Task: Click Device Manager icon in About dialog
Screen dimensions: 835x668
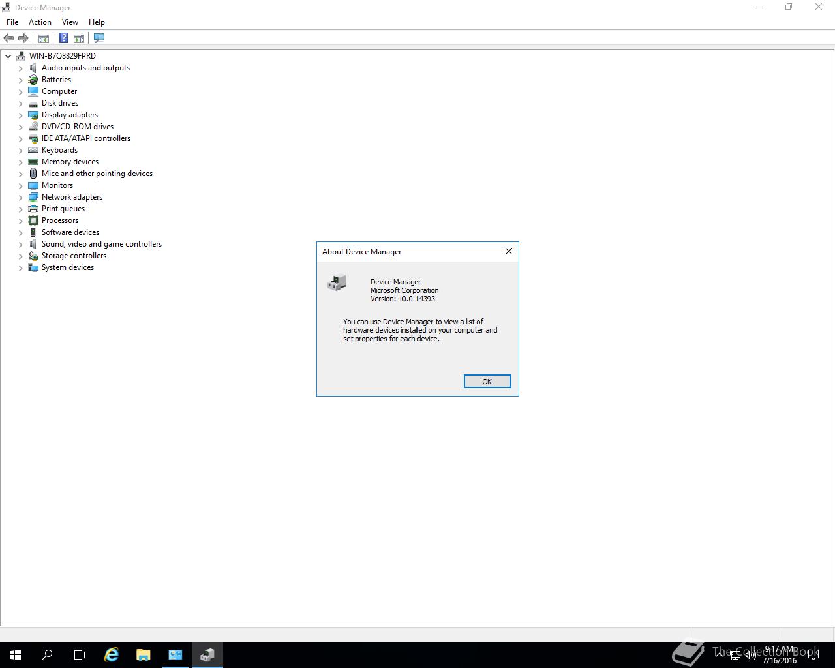Action: tap(337, 282)
